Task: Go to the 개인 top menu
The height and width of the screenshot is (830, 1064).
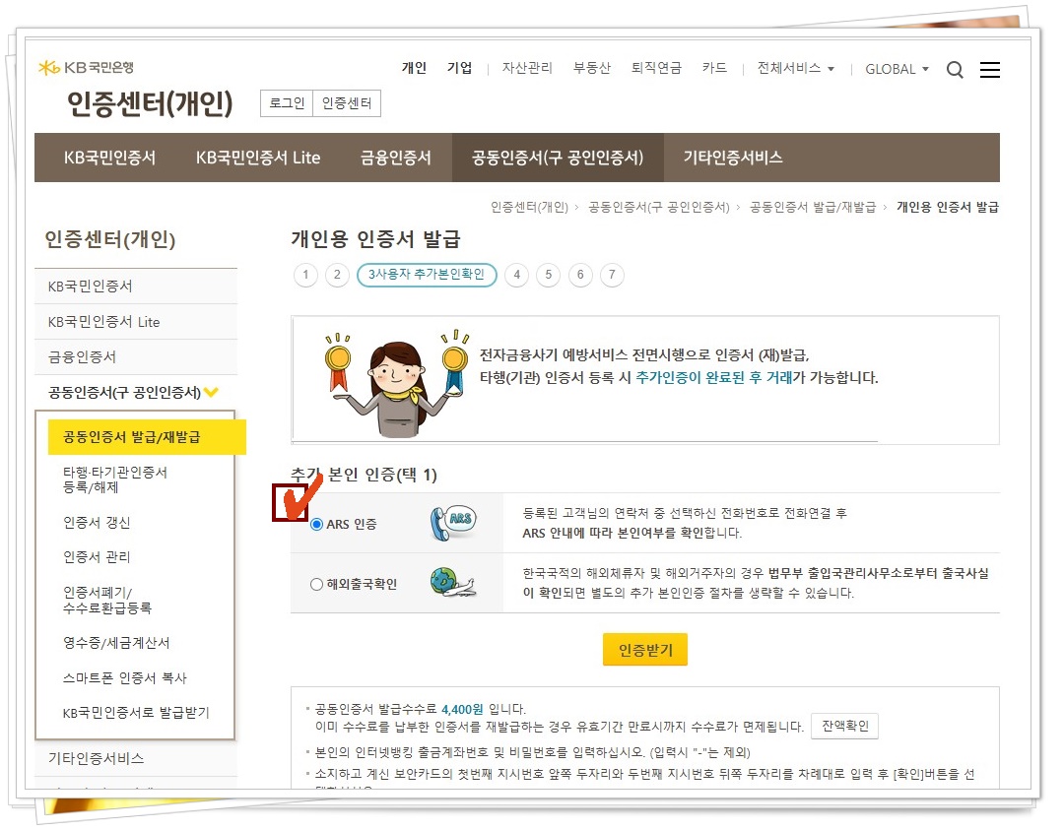Action: click(x=414, y=68)
